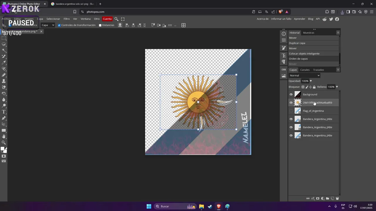
Task: Toggle Controles de transformación checkbox
Action: click(59, 25)
